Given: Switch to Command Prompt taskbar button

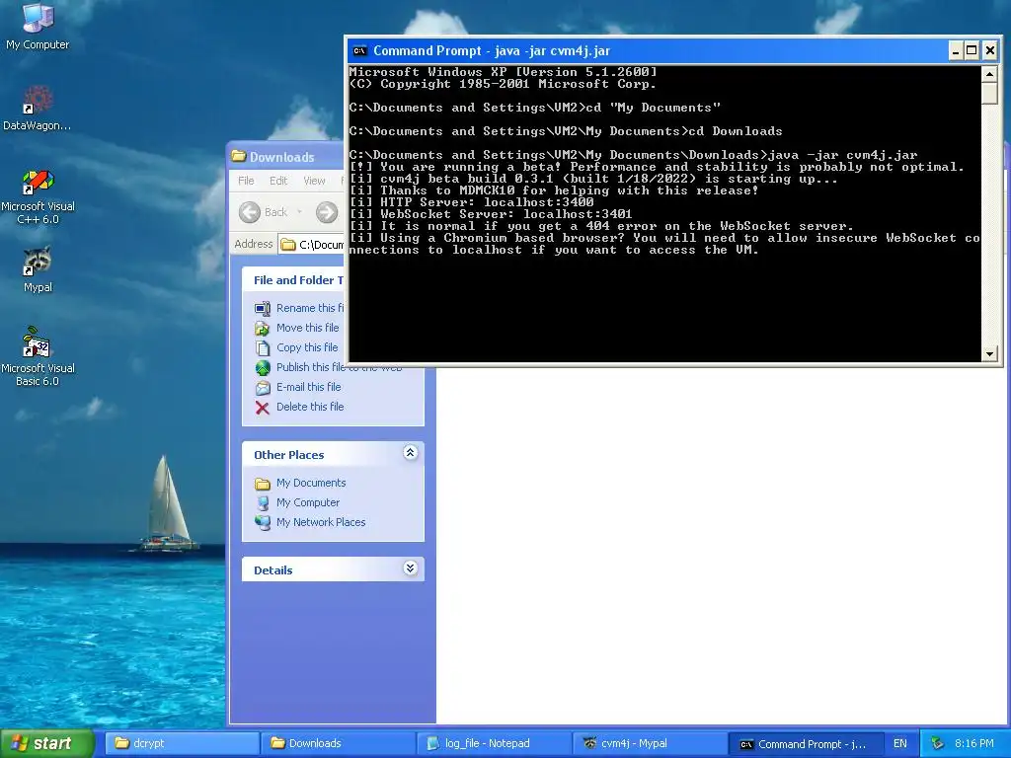Looking at the screenshot, I should click(x=806, y=743).
